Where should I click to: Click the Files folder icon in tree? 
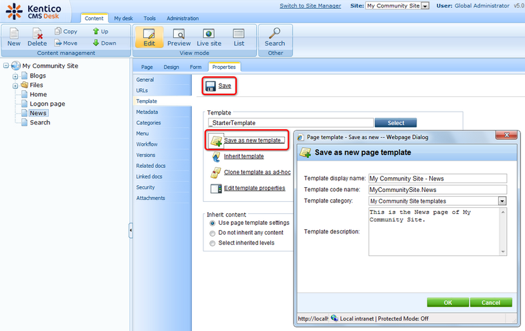[25, 85]
